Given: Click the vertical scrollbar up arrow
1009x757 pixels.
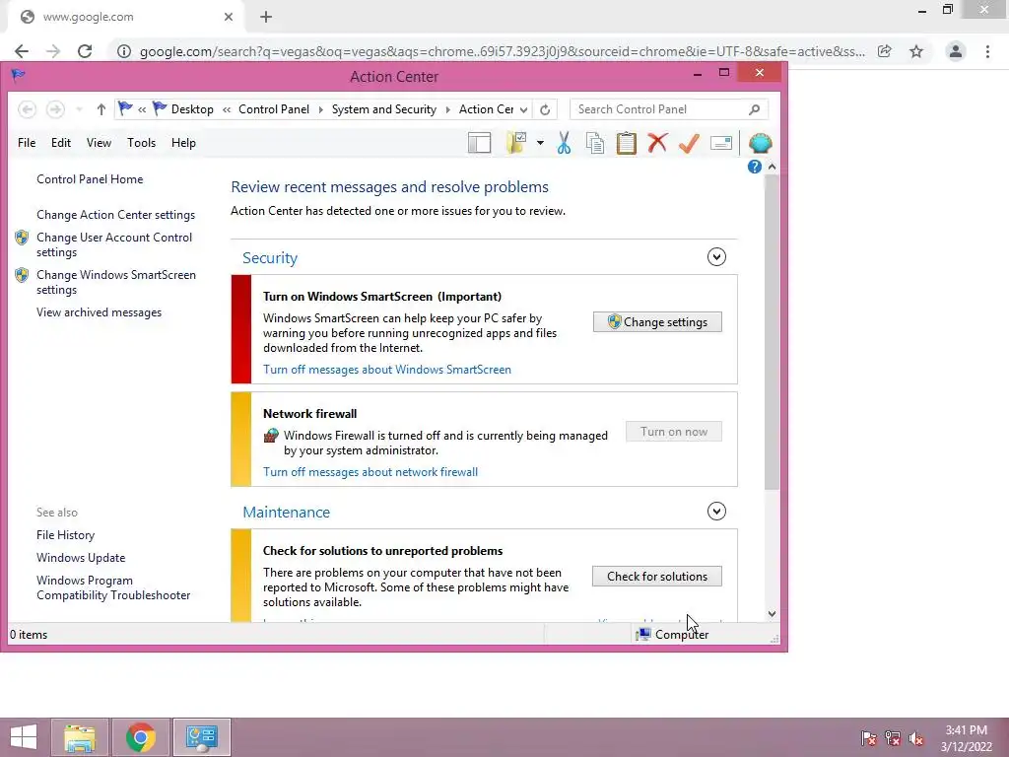Looking at the screenshot, I should [772, 167].
